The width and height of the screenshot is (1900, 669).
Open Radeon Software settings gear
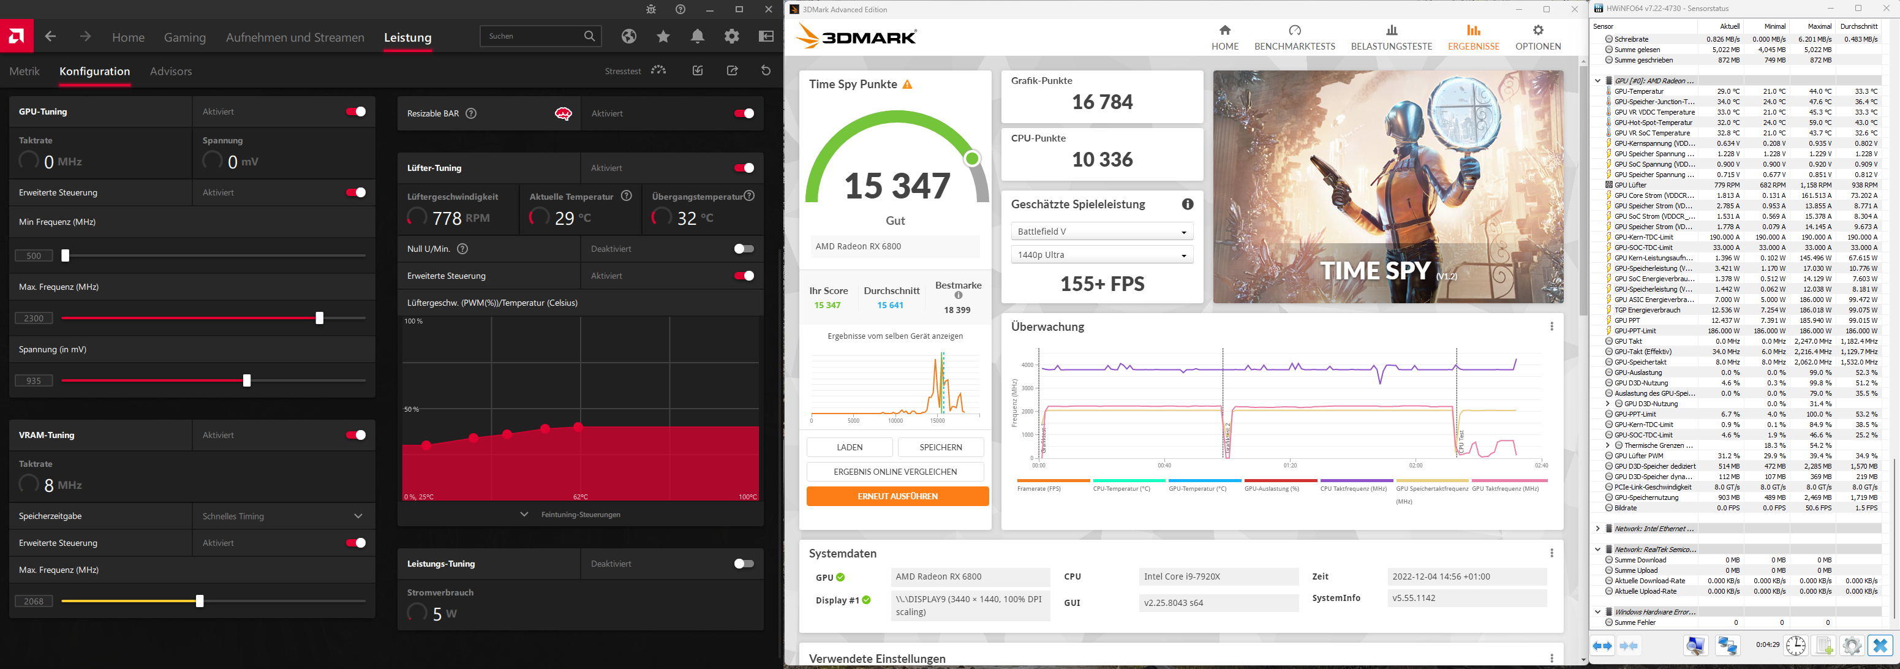pyautogui.click(x=731, y=36)
